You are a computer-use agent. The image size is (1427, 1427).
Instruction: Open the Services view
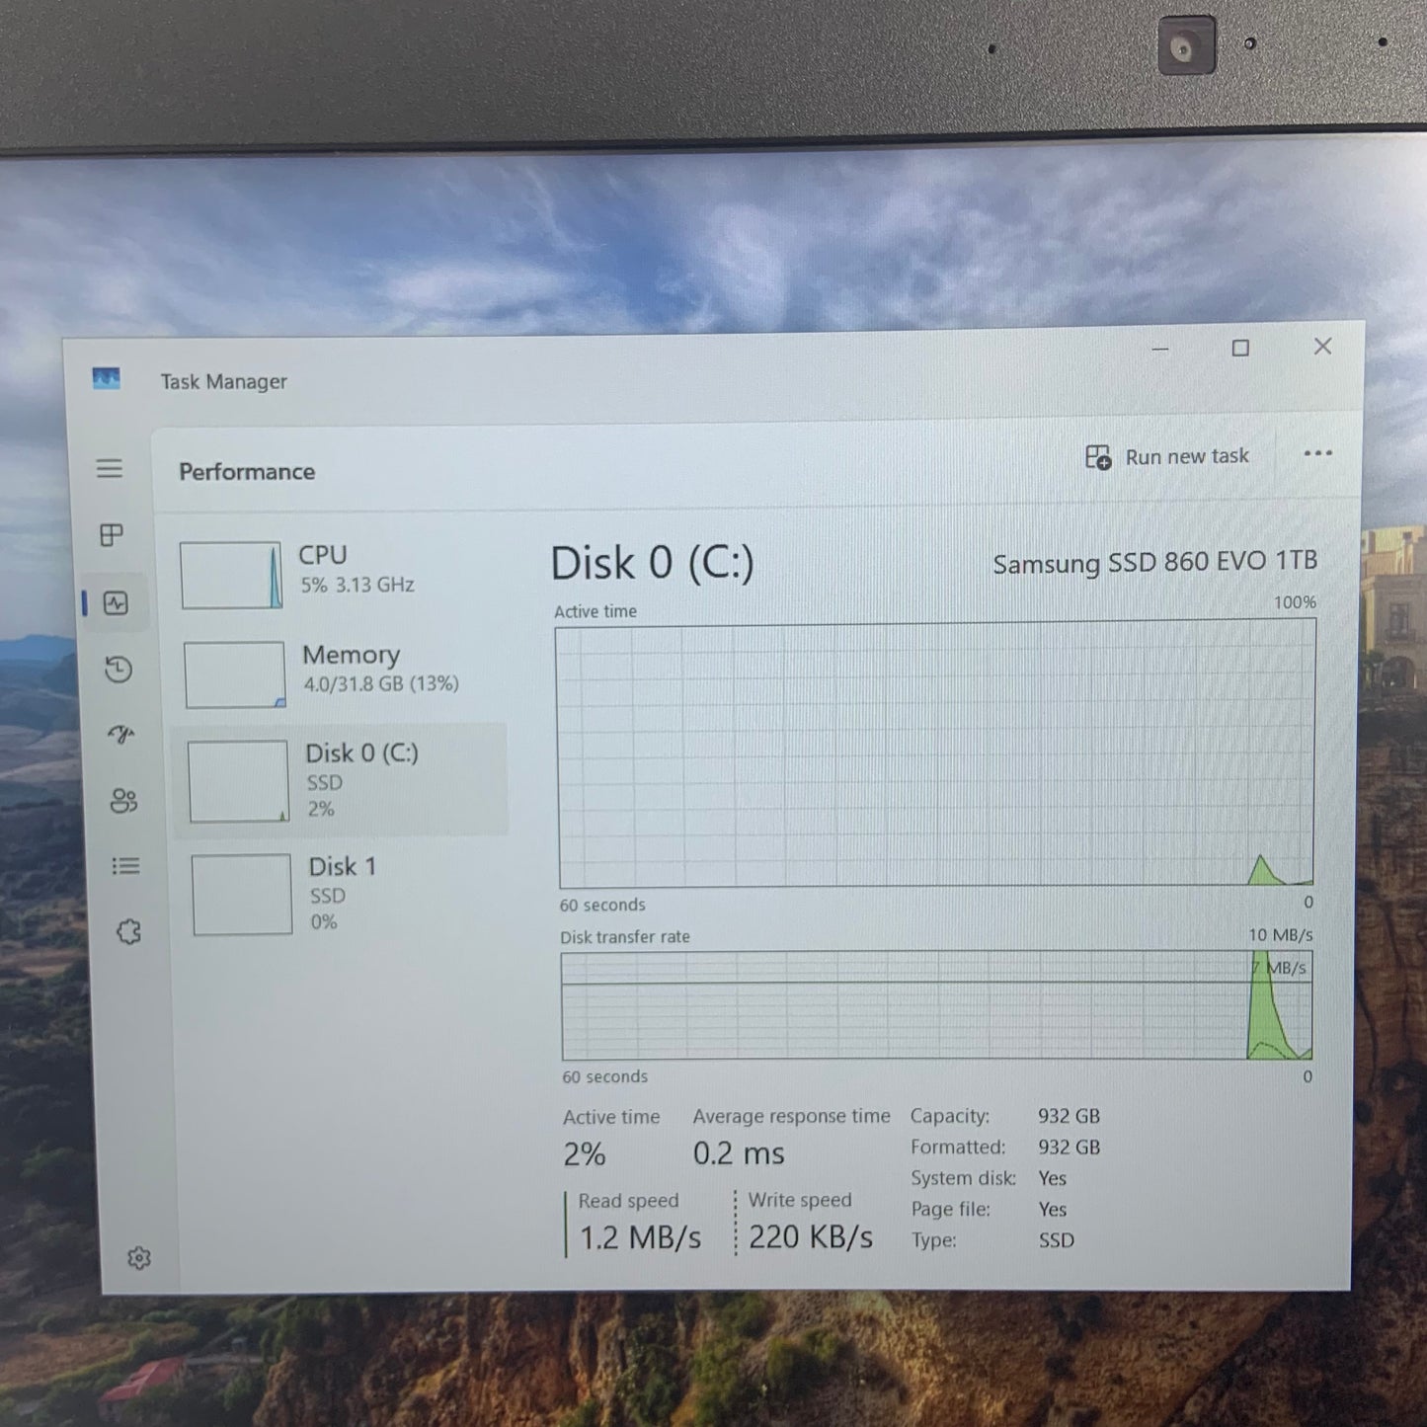click(x=127, y=931)
